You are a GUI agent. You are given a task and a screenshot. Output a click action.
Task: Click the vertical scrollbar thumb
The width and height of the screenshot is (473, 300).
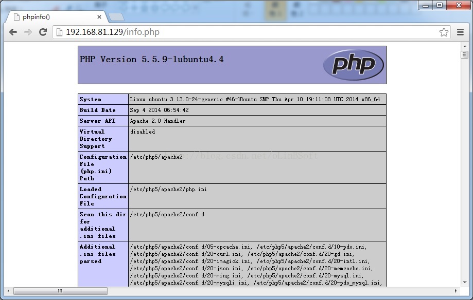(465, 54)
